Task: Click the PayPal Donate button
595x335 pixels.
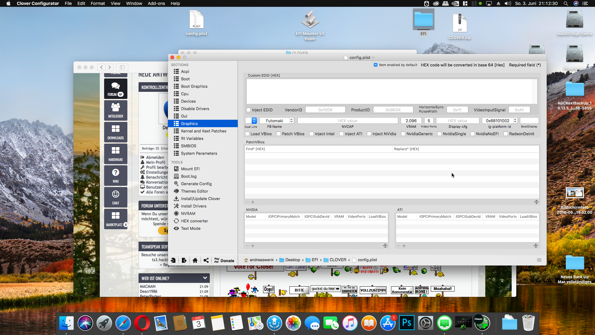Action: 224,261
